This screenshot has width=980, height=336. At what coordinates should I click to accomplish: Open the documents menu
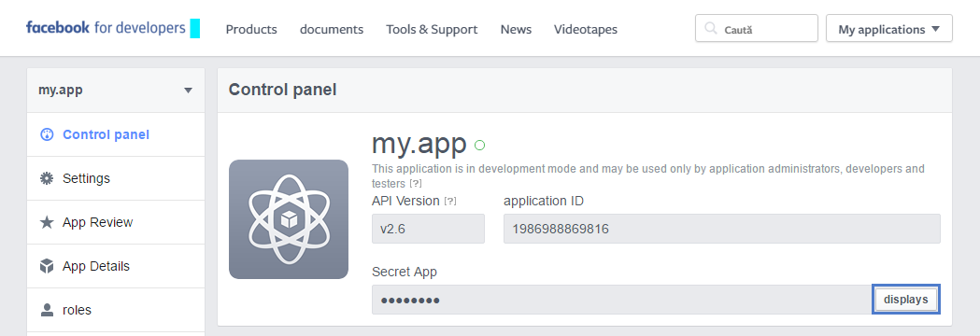pos(332,29)
